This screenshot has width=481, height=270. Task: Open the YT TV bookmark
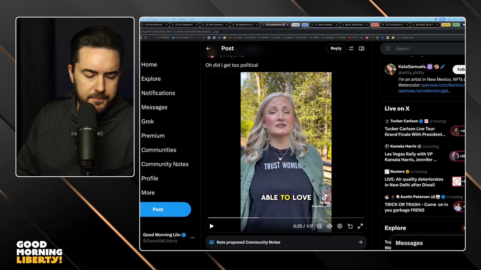point(354,37)
